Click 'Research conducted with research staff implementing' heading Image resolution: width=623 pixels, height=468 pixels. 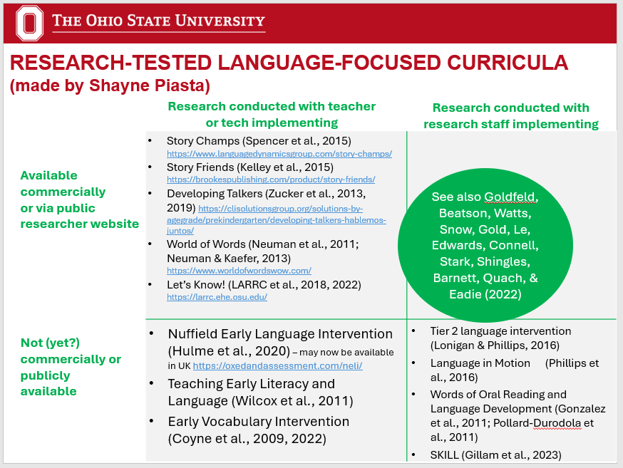pos(511,115)
